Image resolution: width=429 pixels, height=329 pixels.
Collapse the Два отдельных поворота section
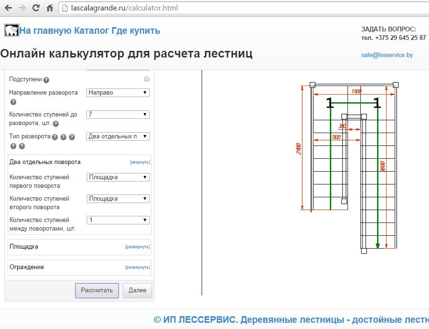pyautogui.click(x=140, y=162)
